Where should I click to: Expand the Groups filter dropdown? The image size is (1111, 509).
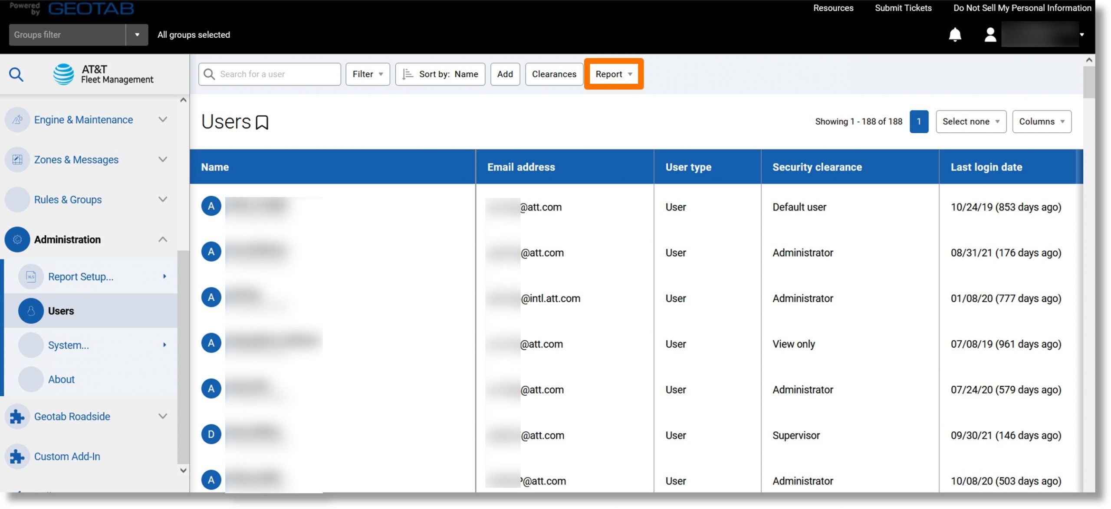(136, 34)
